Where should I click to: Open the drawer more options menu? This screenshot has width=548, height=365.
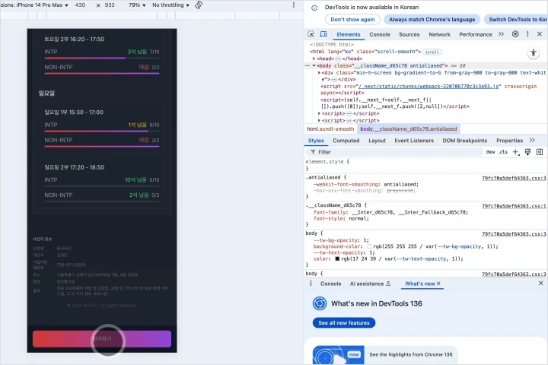tap(311, 284)
